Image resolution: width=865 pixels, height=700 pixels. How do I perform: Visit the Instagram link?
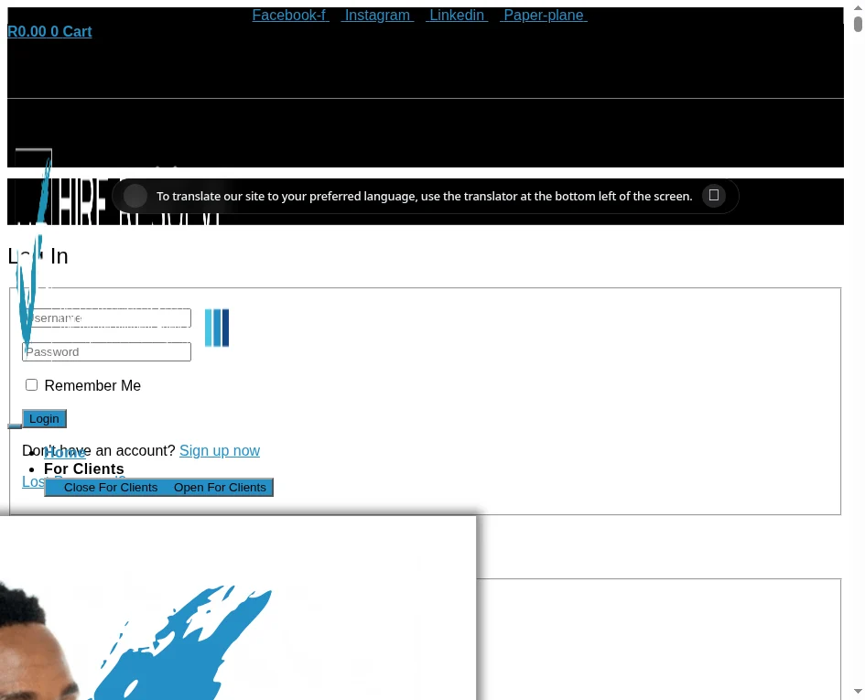[x=377, y=15]
